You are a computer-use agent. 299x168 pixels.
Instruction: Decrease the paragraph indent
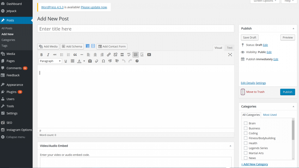tap(110, 61)
